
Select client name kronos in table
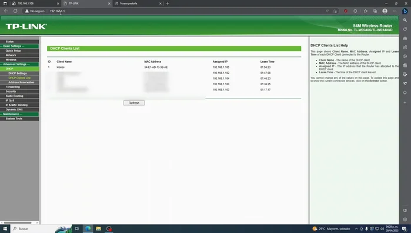(x=61, y=67)
